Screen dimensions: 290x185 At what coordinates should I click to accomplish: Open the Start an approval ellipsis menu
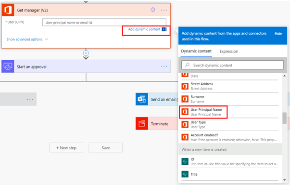pos(164,66)
